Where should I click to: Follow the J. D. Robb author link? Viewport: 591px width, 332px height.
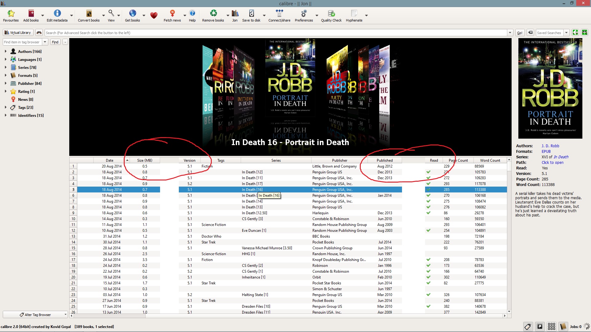[x=550, y=146]
